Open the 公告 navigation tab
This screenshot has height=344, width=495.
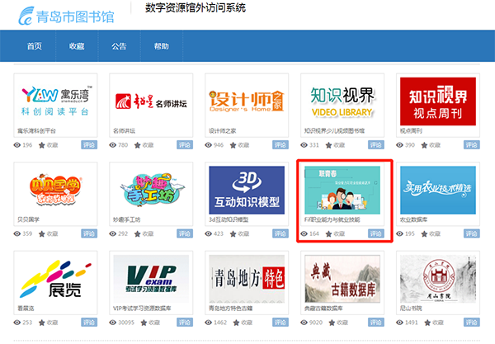point(119,46)
